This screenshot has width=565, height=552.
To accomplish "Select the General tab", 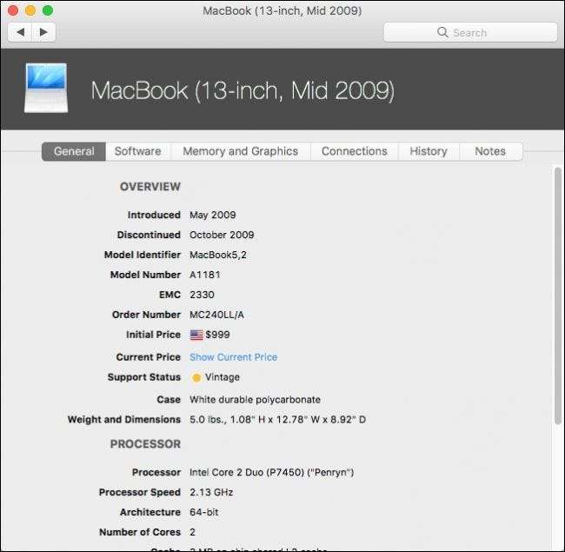I will click(74, 151).
